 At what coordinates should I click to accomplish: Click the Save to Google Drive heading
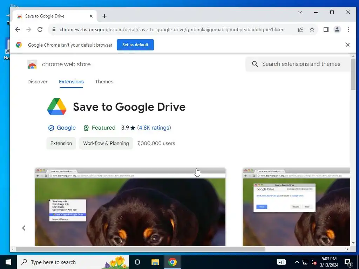pos(129,107)
